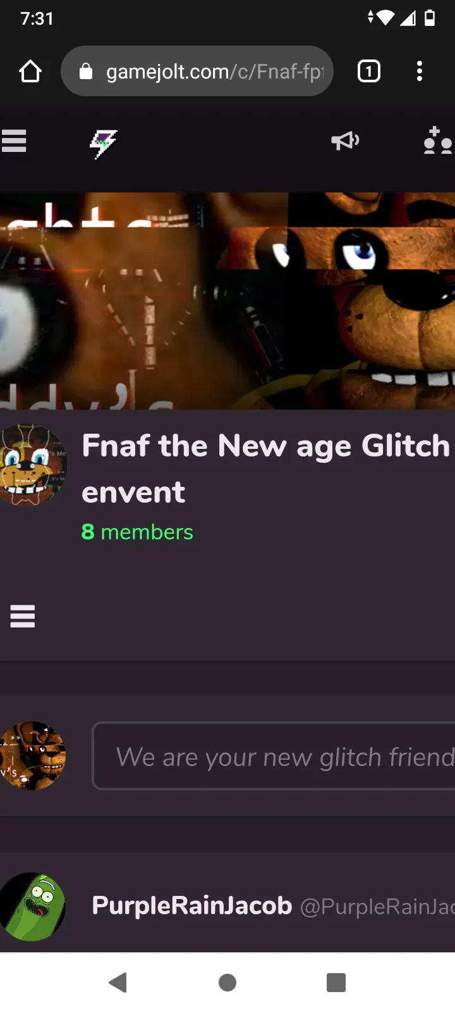
Task: Open your user avatar beside the post box
Action: (x=33, y=755)
